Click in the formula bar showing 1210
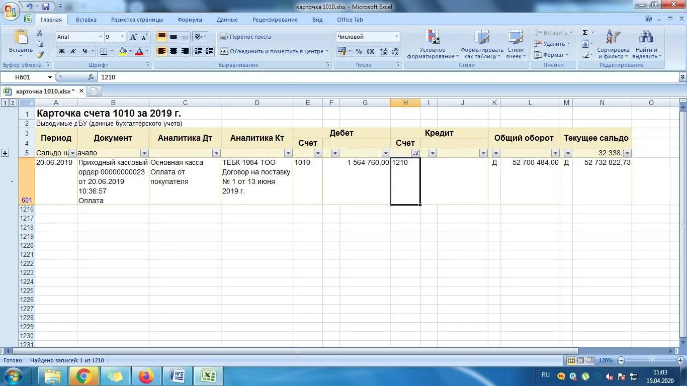The width and height of the screenshot is (687, 386). point(387,77)
